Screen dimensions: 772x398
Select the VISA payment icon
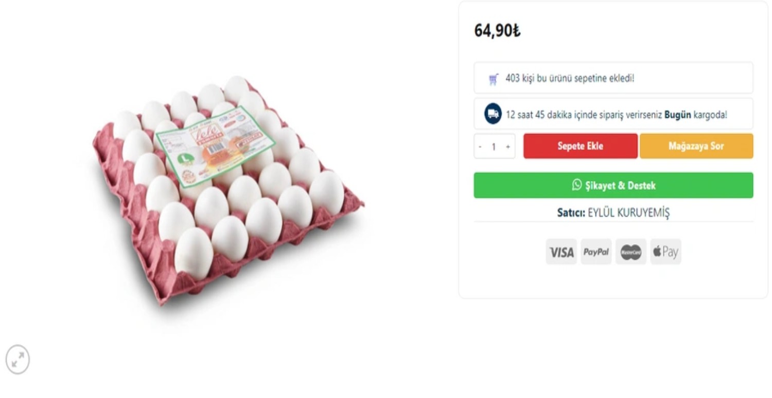tap(561, 252)
